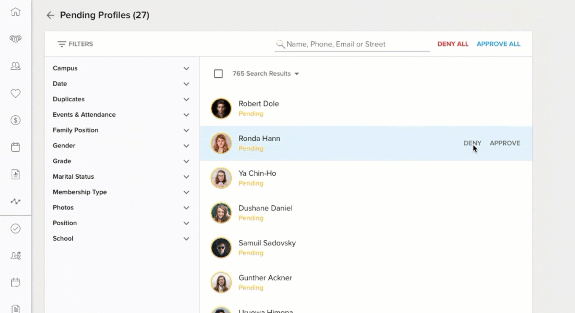Image resolution: width=575 pixels, height=313 pixels.
Task: Open the calendar events icon
Action: [x=15, y=147]
